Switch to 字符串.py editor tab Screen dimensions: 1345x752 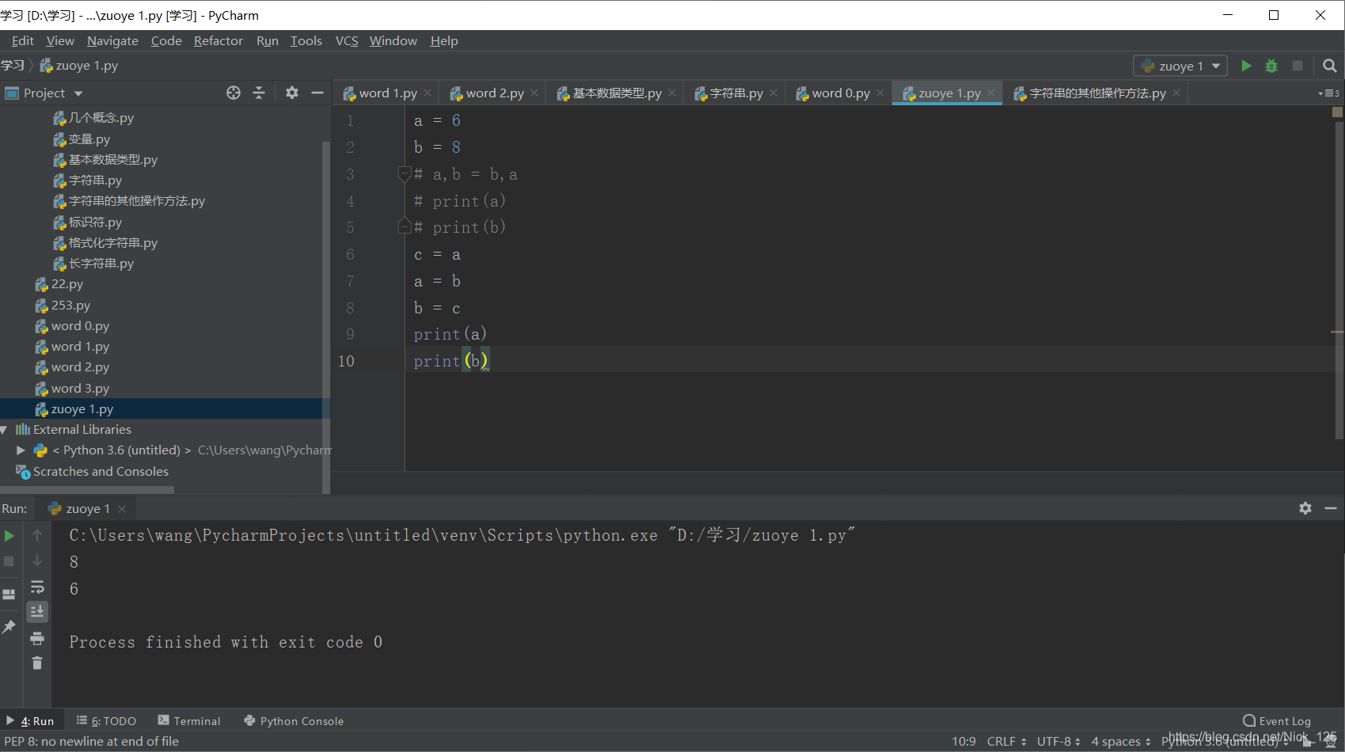735,93
